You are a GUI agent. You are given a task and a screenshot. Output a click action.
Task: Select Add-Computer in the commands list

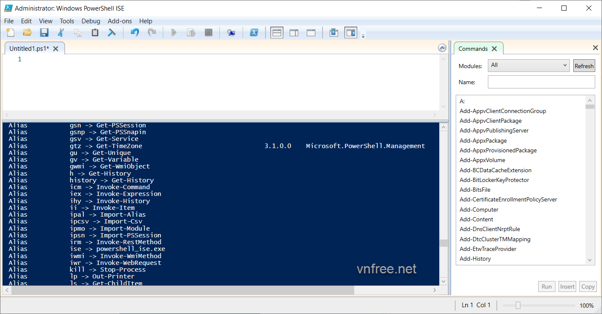[x=479, y=209]
